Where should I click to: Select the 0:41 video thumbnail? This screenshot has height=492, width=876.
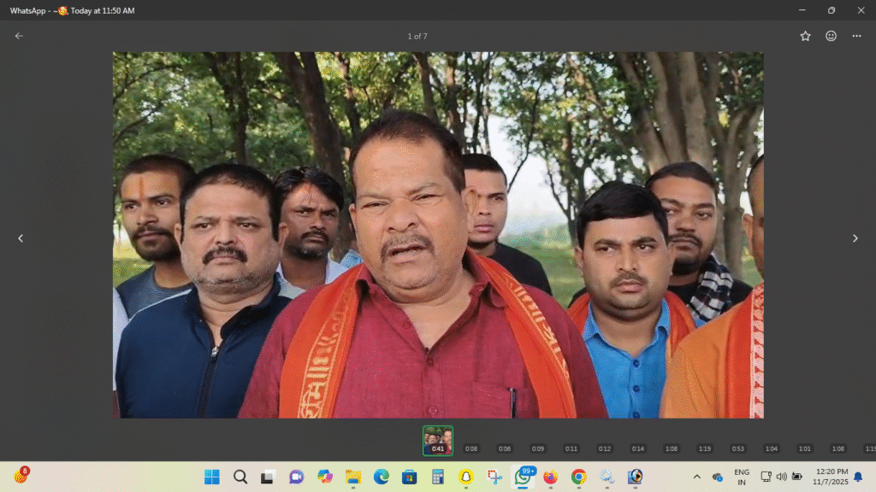437,441
